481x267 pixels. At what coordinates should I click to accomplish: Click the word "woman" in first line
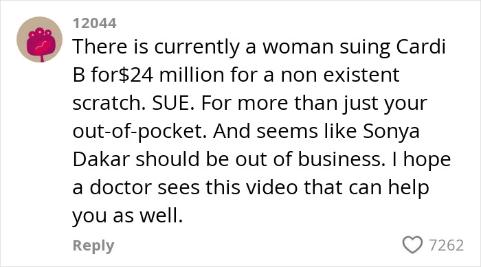point(298,47)
